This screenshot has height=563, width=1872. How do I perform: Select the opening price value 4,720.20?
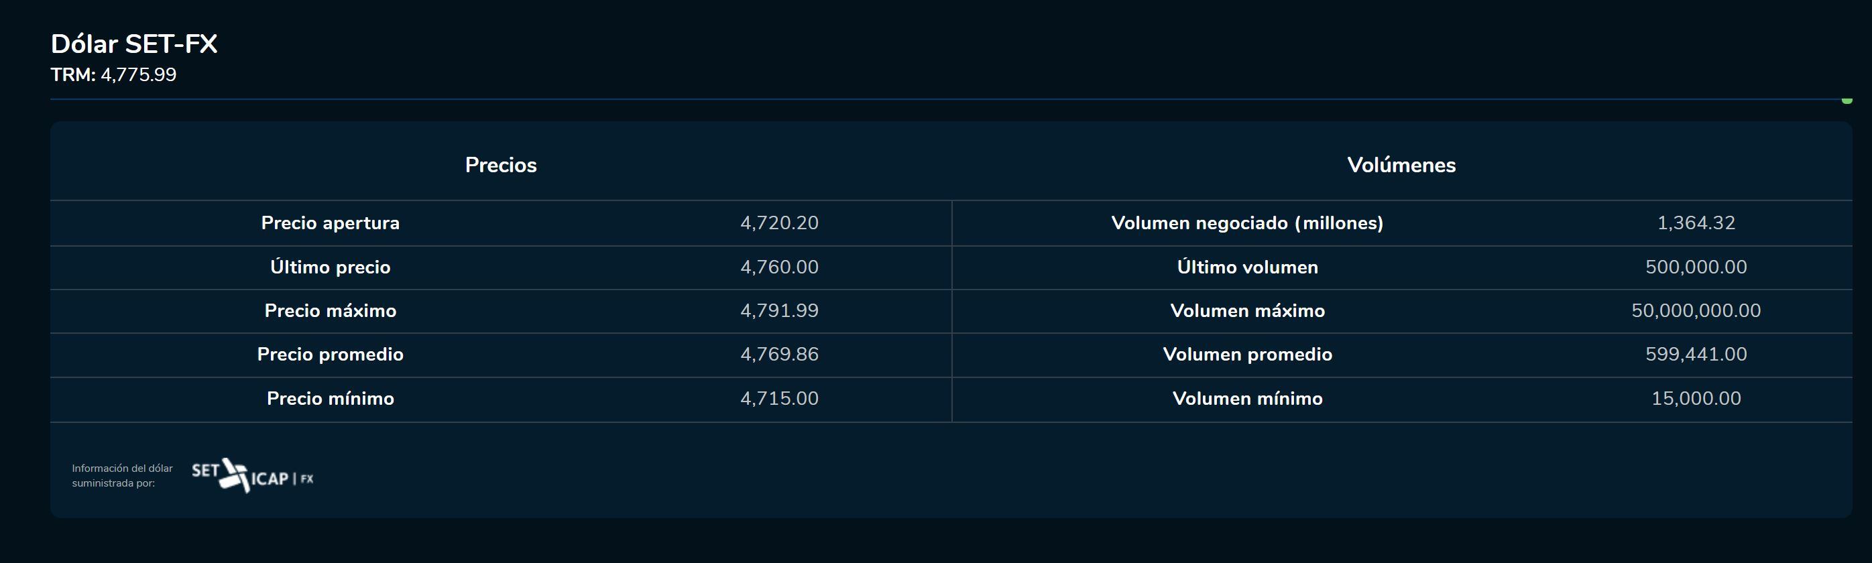(779, 223)
